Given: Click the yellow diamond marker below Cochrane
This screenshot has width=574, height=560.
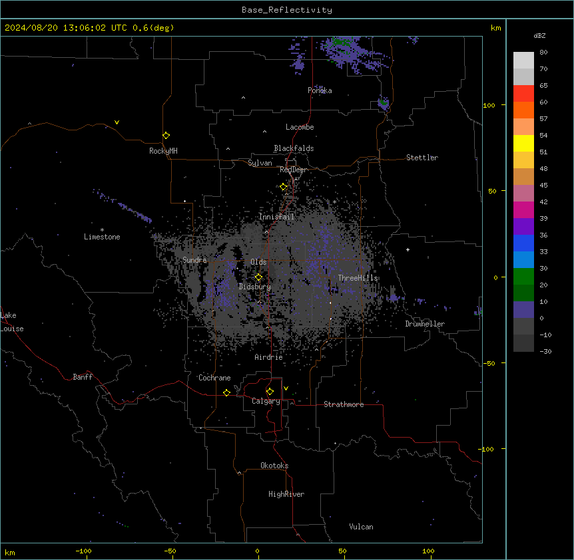Looking at the screenshot, I should (226, 392).
